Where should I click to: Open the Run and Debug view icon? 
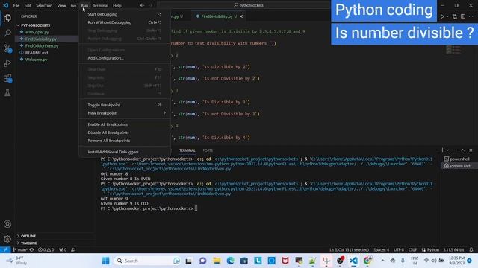click(x=7, y=63)
